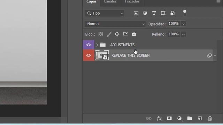Viewport: 223px width, 125px height.
Task: Switch to the Canales tab
Action: coord(110,2)
